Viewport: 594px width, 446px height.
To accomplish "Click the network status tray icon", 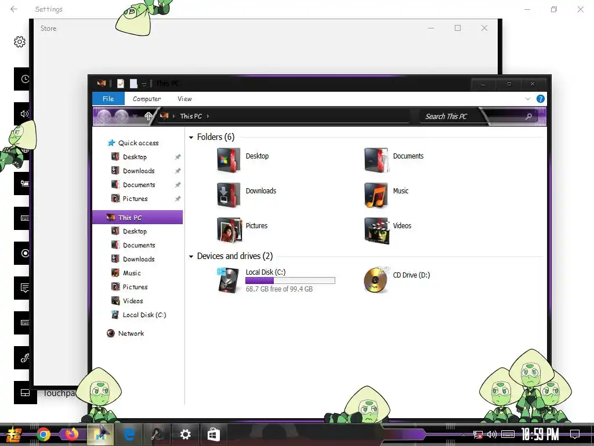I will click(x=478, y=434).
